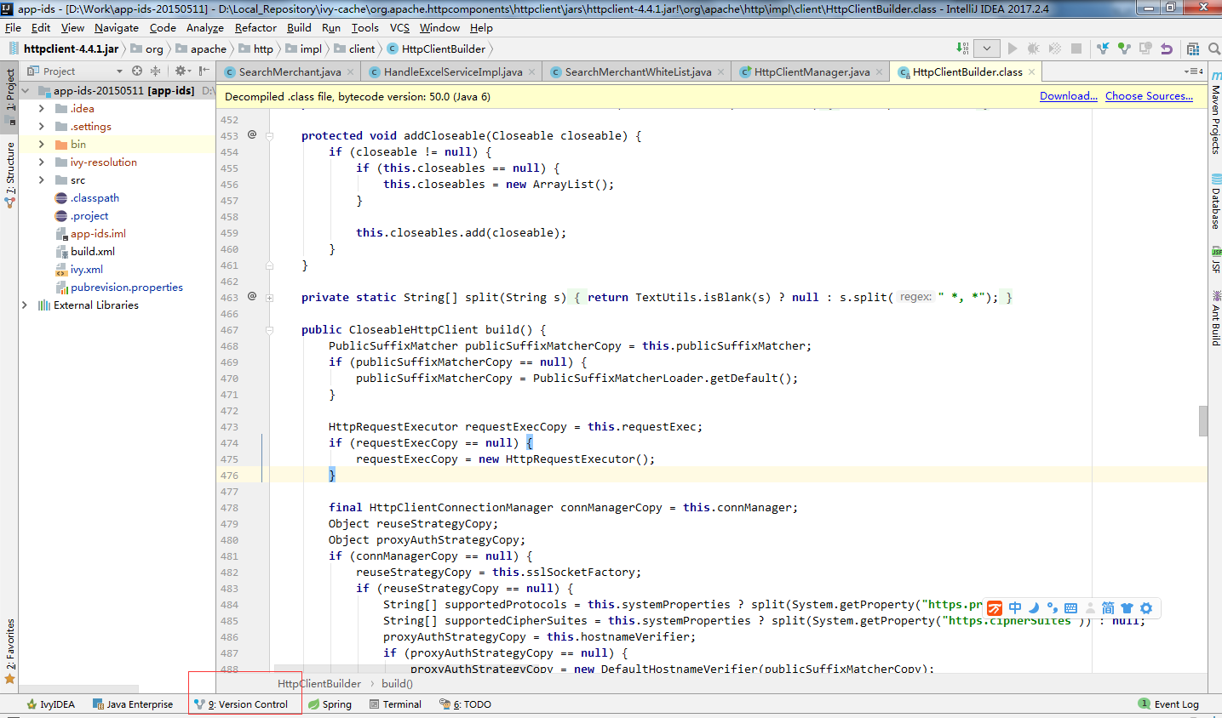
Task: Collapse app-ids-20150511 project root node
Action: (26, 90)
